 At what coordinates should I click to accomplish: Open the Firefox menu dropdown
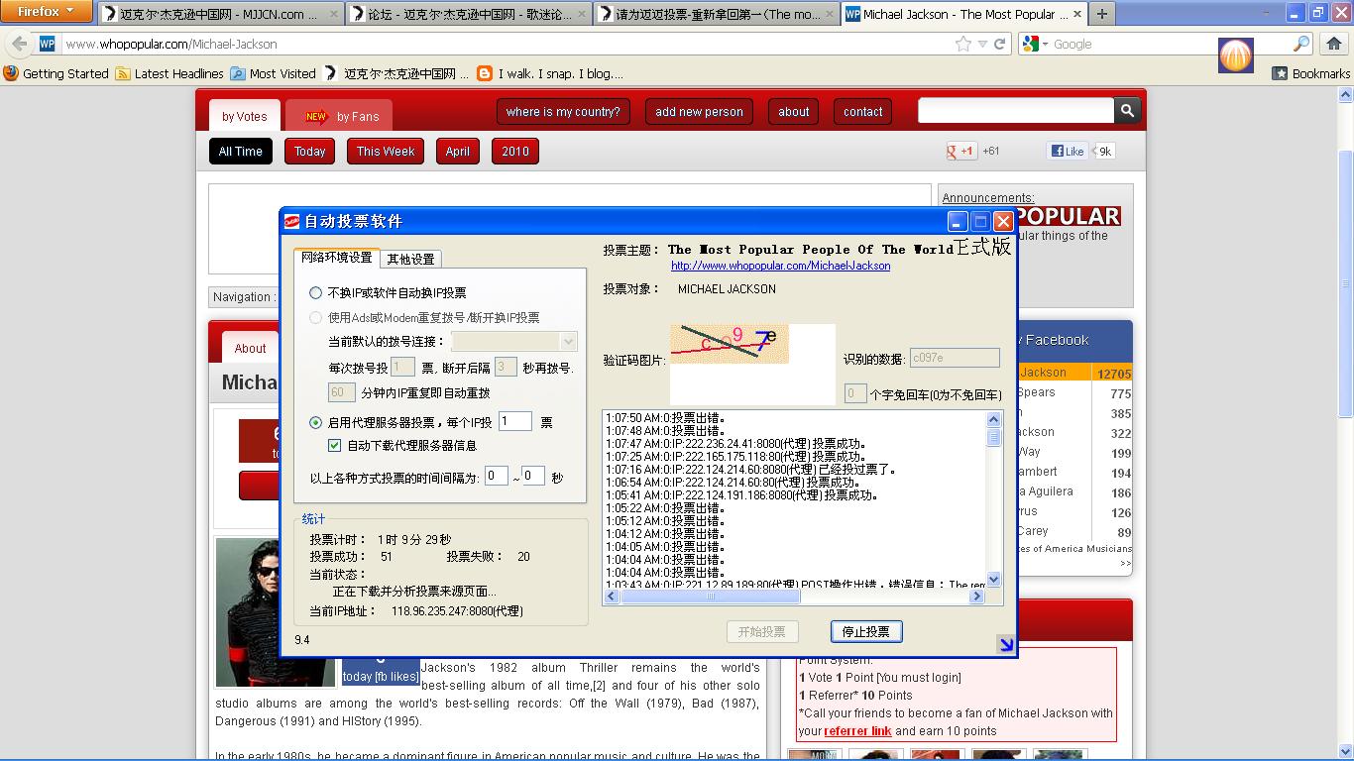click(x=47, y=12)
